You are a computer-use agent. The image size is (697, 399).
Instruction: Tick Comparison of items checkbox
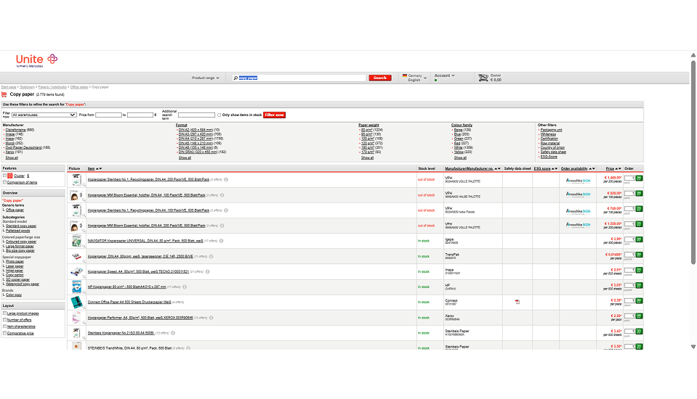pyautogui.click(x=5, y=182)
